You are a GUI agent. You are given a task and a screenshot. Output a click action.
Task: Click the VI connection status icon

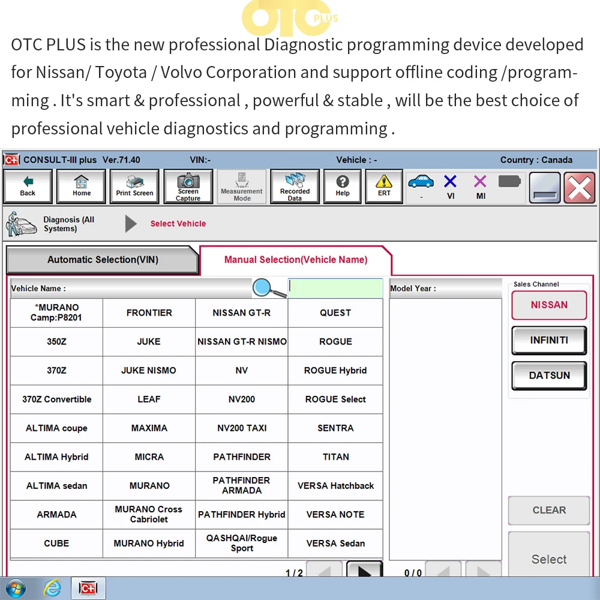click(451, 181)
